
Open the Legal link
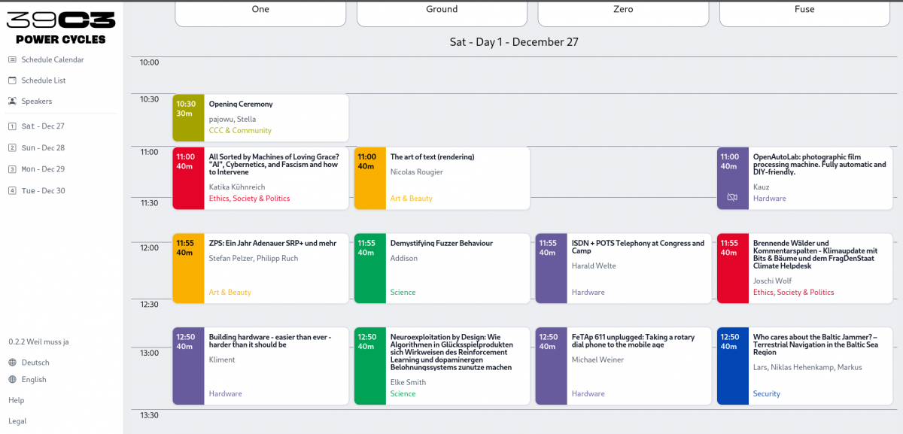[x=17, y=421]
